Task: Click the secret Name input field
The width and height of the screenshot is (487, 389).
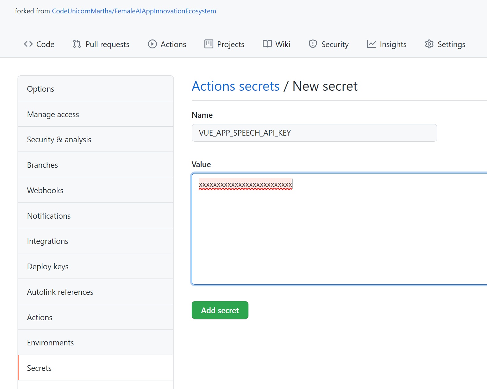Action: (x=314, y=133)
